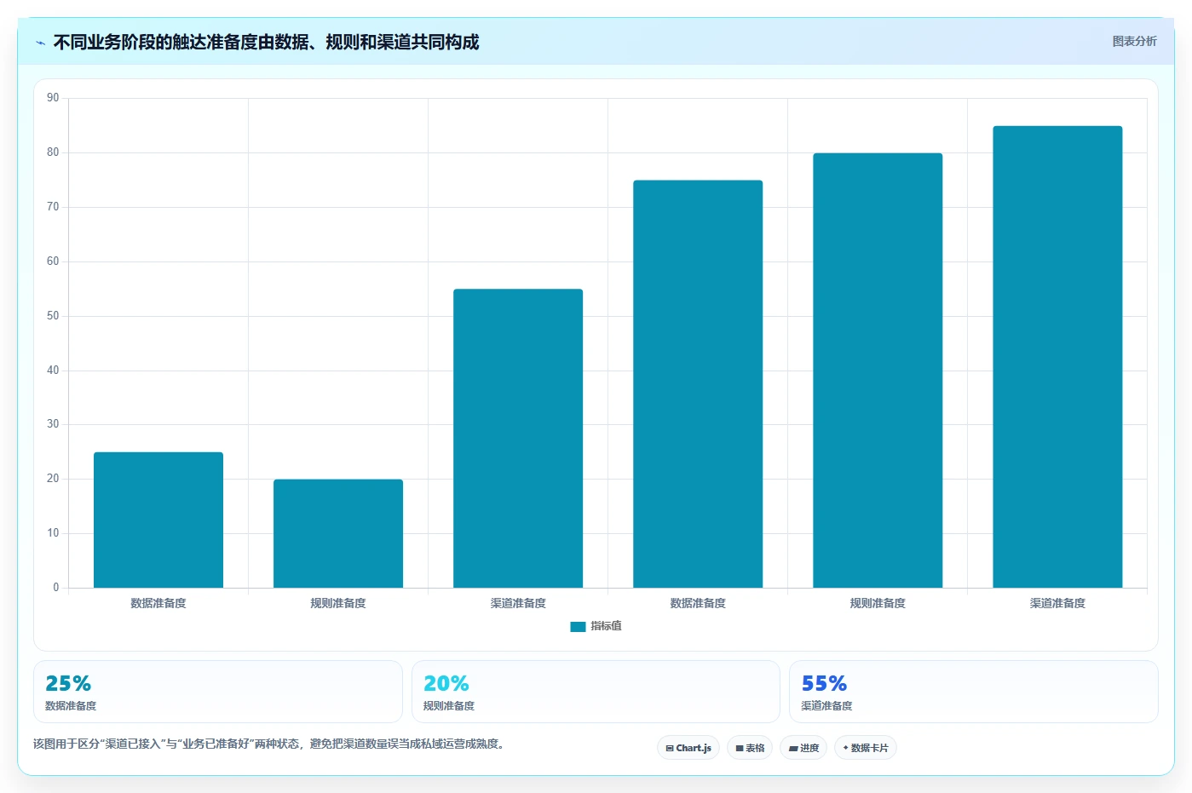
Task: Click the 25% figure in the stat card
Action: pyautogui.click(x=68, y=684)
